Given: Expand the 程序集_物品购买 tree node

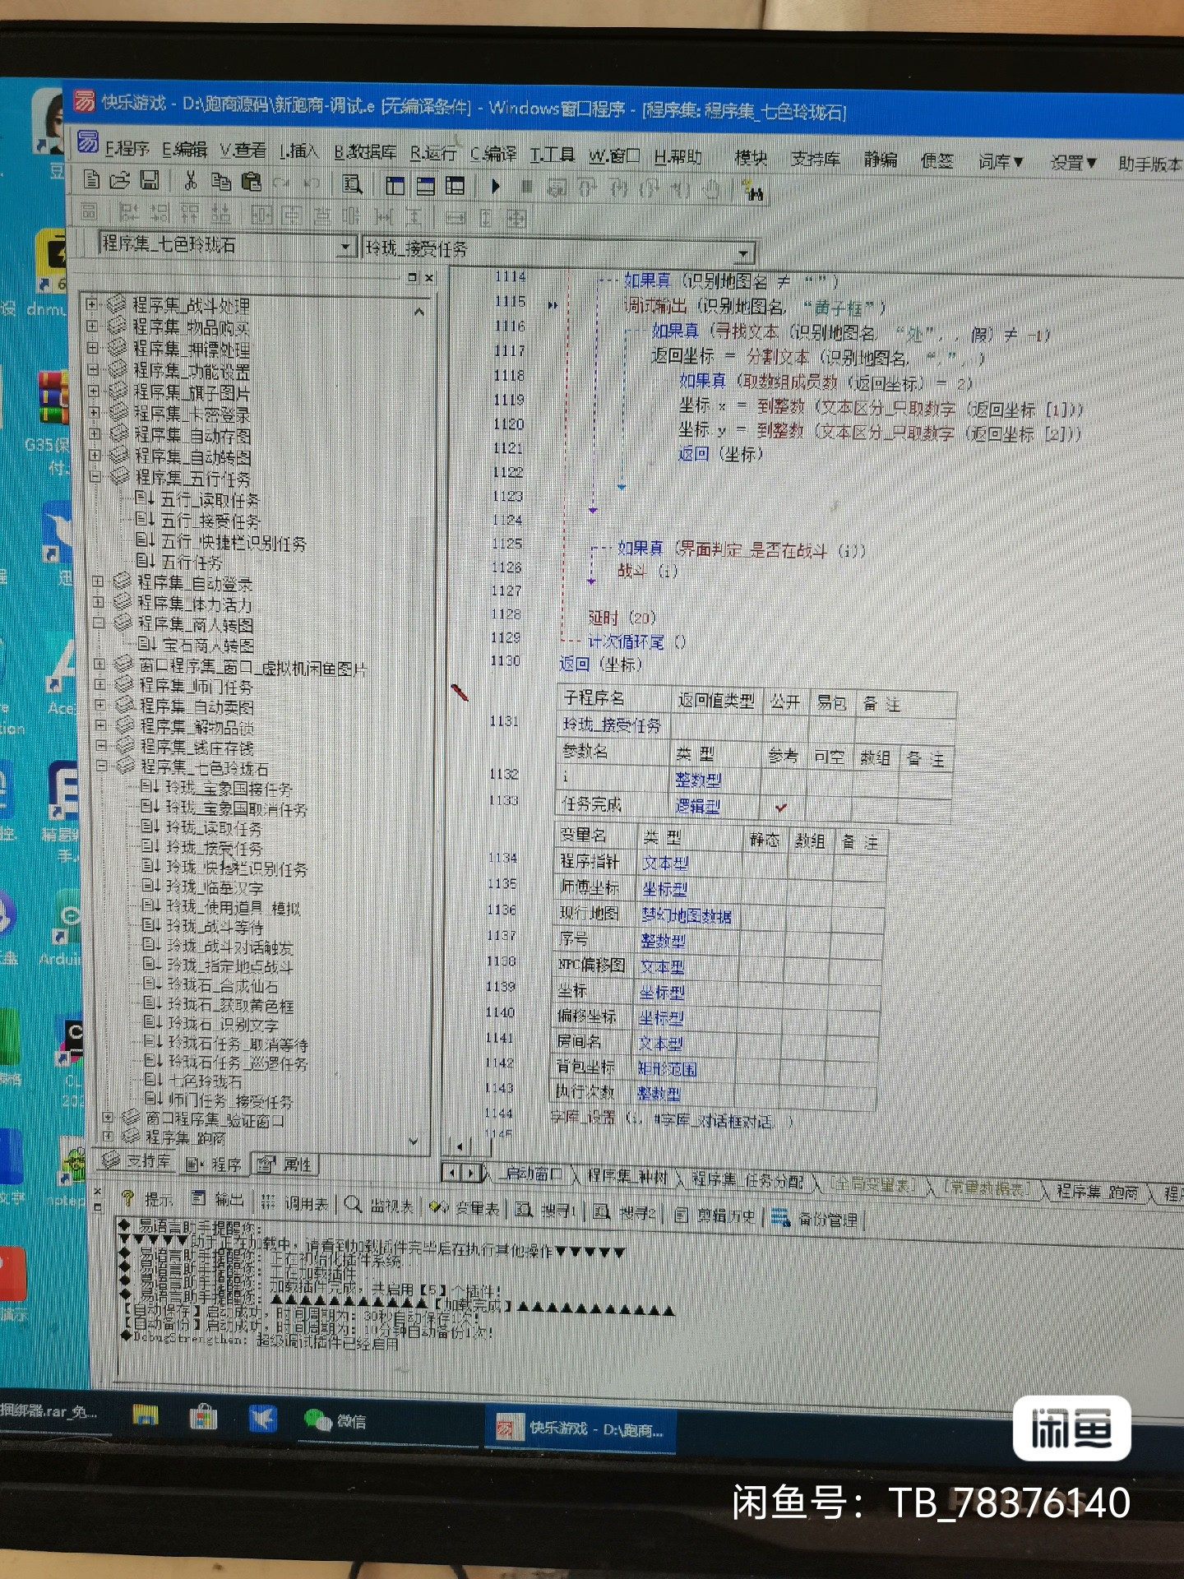Looking at the screenshot, I should pos(92,326).
